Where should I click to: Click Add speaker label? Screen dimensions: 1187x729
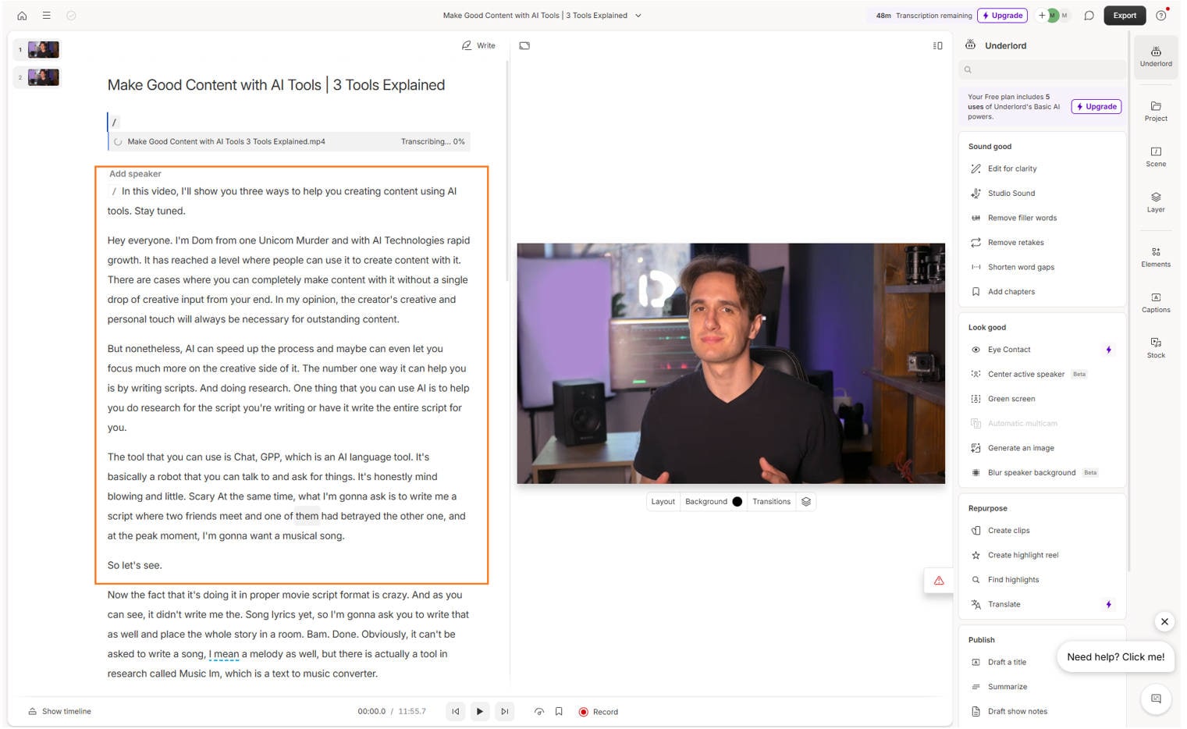(135, 174)
